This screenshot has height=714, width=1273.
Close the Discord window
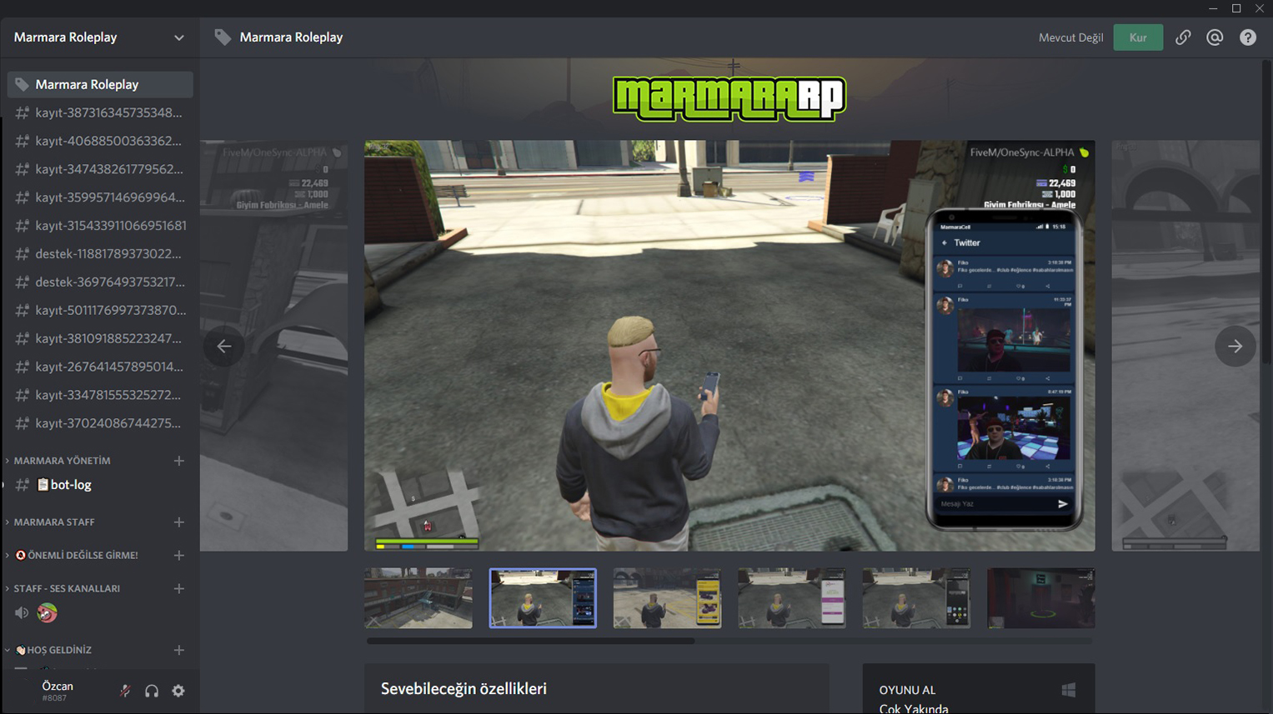pyautogui.click(x=1260, y=8)
